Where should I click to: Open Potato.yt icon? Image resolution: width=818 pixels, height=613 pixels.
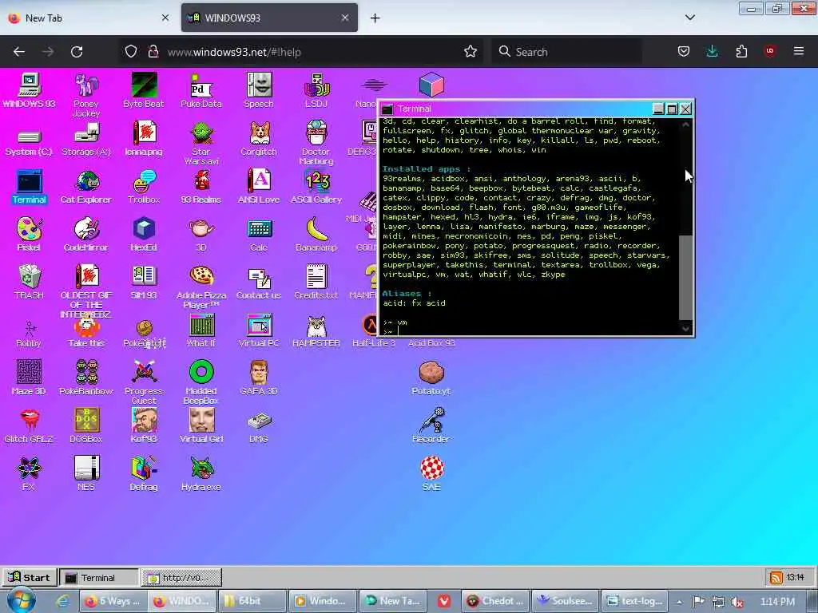431,378
